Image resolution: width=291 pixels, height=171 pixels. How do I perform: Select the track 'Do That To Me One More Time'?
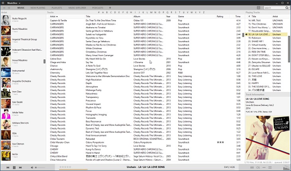pyautogui.click(x=101, y=20)
